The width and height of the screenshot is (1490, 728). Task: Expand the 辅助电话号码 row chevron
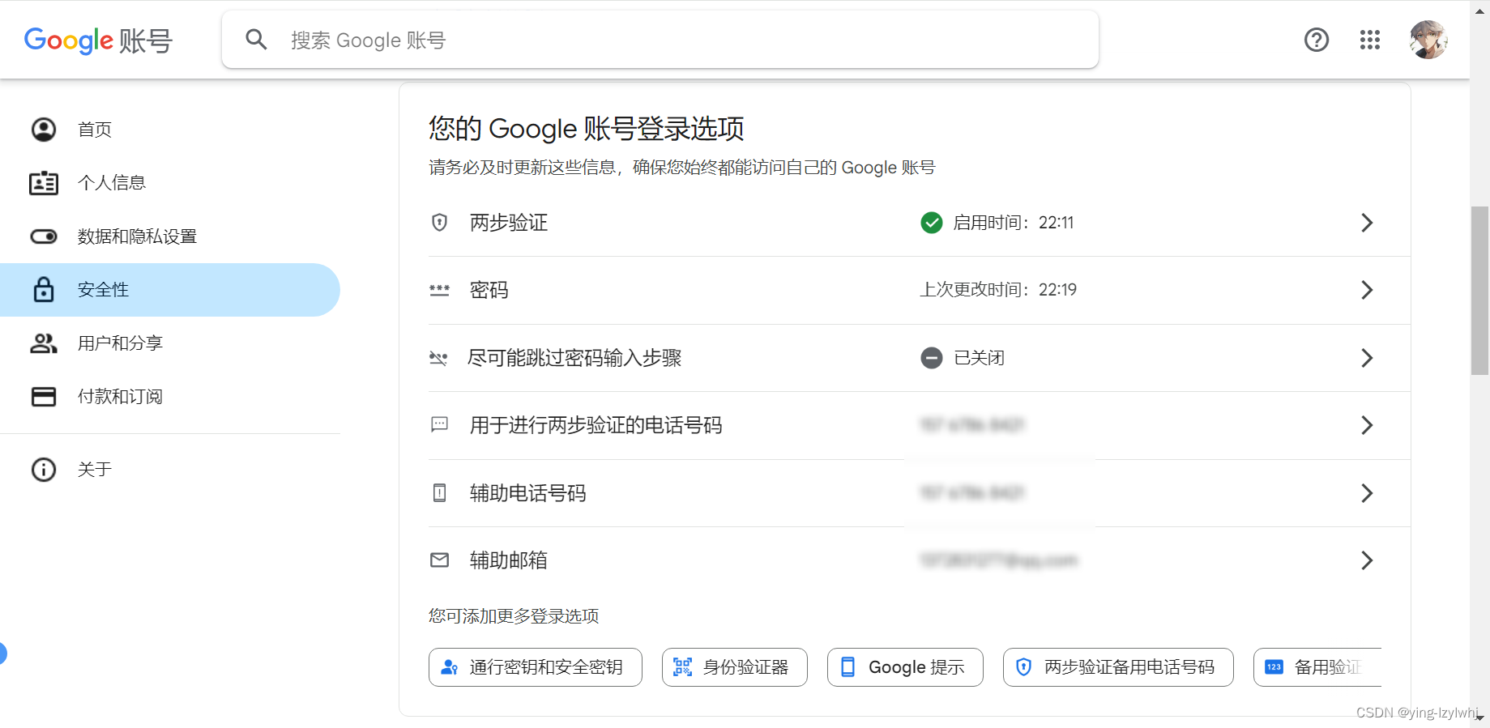(x=1367, y=493)
